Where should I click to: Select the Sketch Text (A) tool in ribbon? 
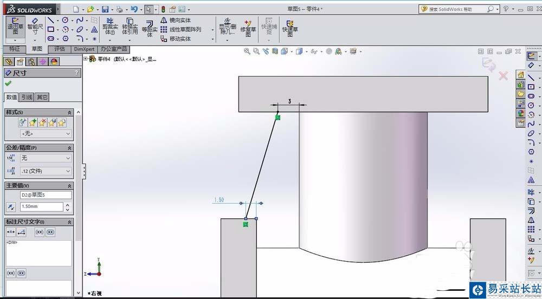click(x=94, y=30)
